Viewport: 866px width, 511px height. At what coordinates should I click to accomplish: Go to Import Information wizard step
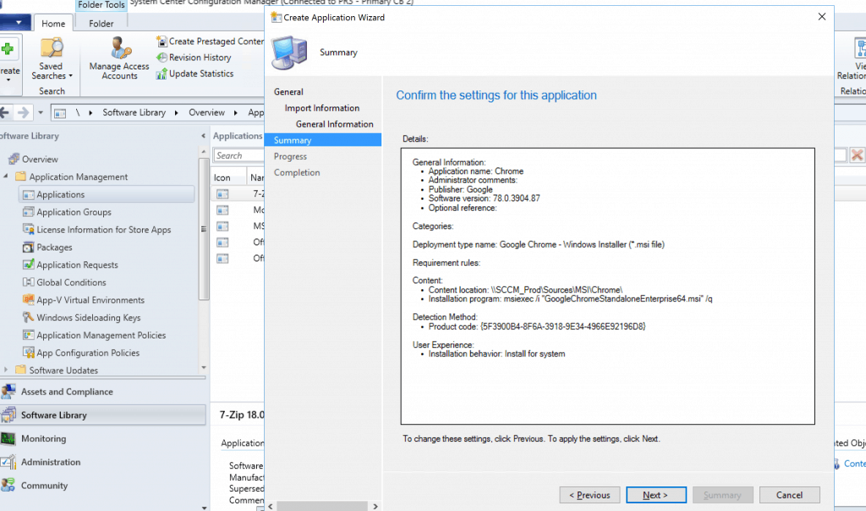coord(322,108)
